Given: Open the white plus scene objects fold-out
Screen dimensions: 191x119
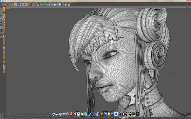Looking at the screenshot, I should (55, 5).
